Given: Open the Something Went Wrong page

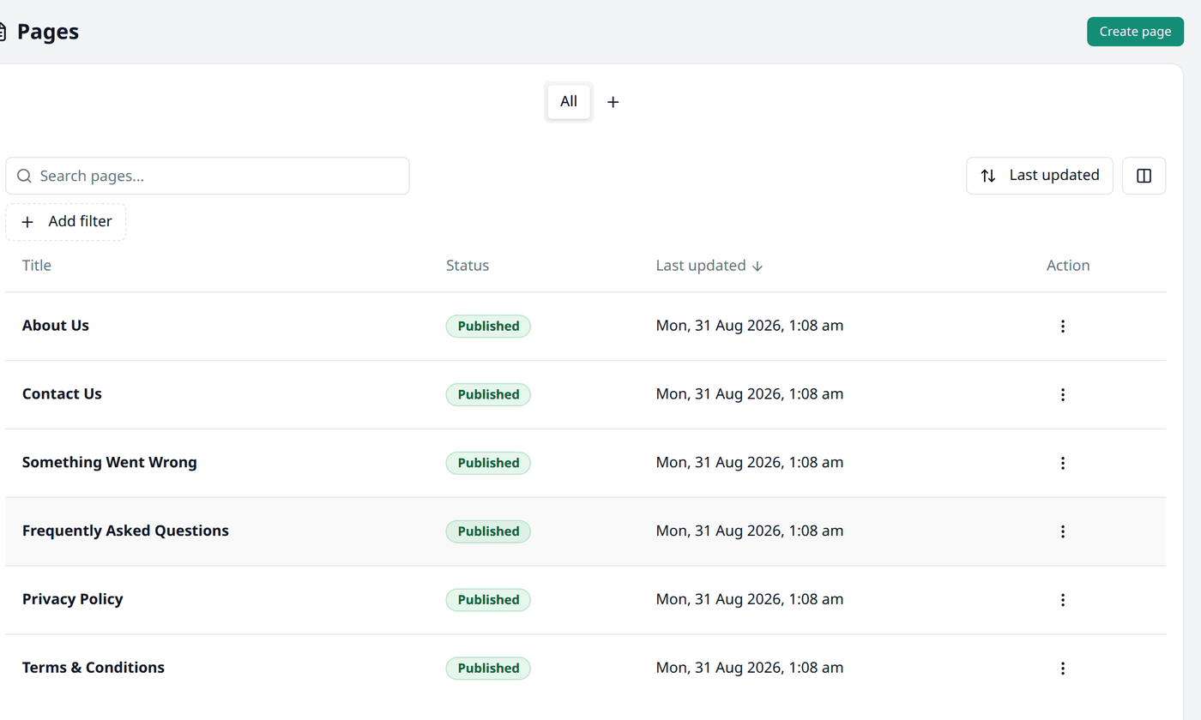Looking at the screenshot, I should click(110, 463).
